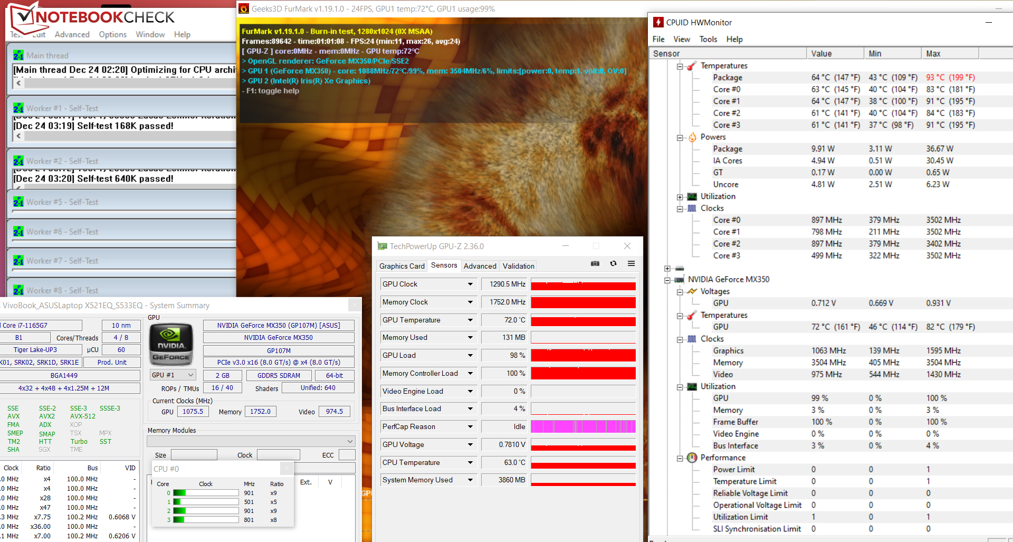
Task: Click the scroll-left arrow in Worker #1 pane
Action: click(x=18, y=136)
